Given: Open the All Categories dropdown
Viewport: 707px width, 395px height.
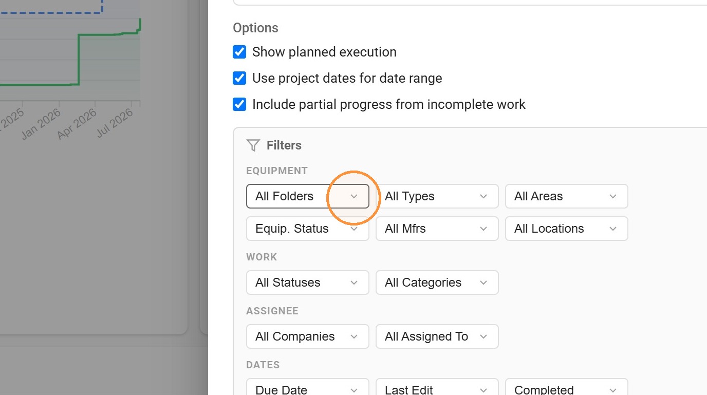Looking at the screenshot, I should pos(437,283).
